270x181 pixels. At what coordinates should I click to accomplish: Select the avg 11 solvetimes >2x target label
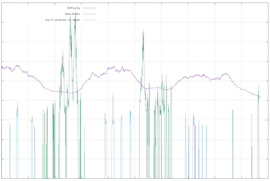pos(63,19)
